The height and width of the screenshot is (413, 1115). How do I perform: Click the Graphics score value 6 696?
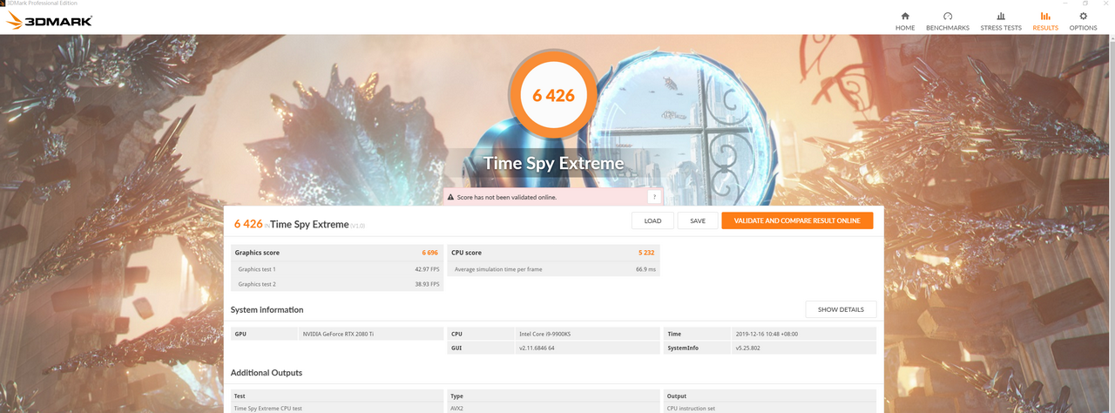click(429, 253)
